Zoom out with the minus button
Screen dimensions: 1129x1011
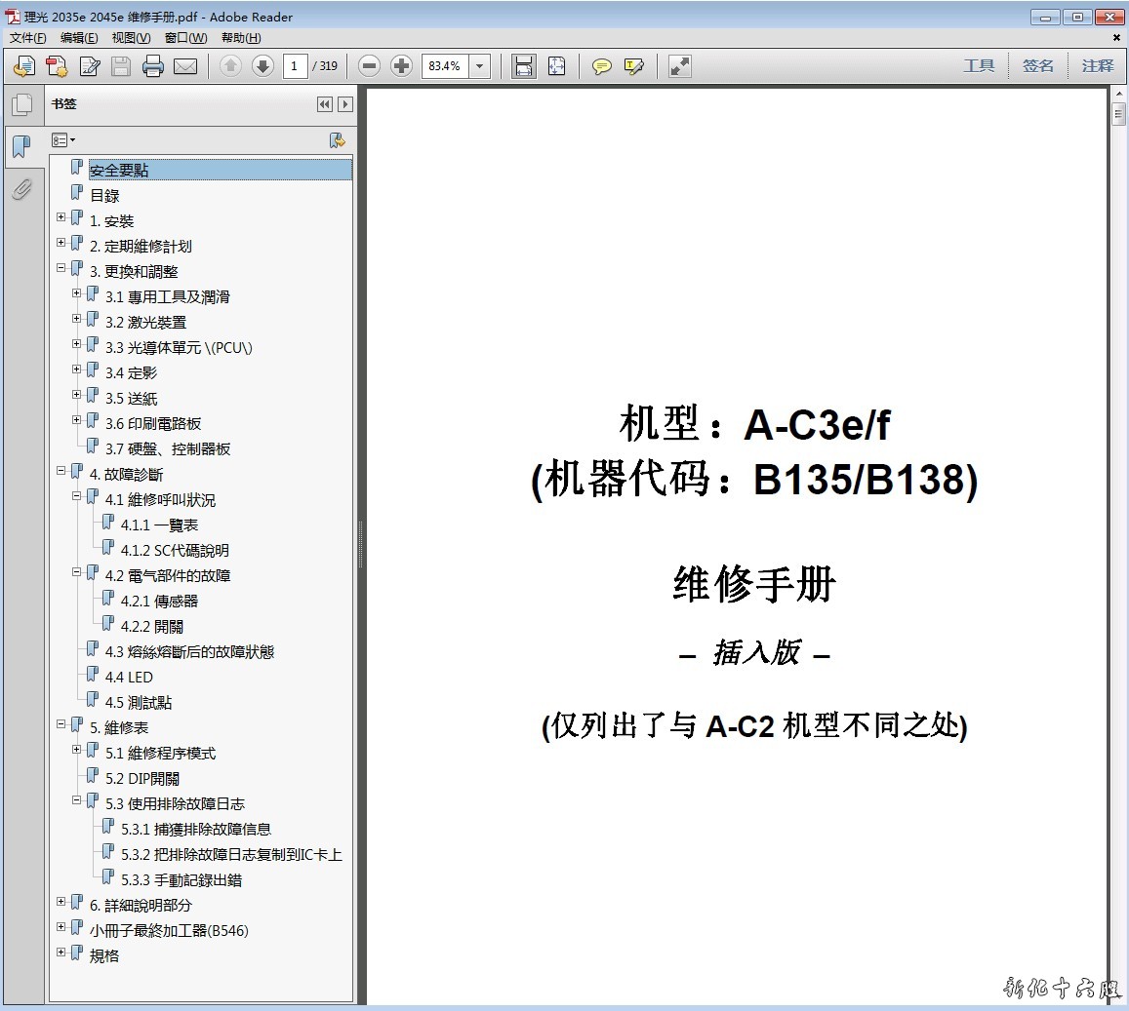point(369,66)
